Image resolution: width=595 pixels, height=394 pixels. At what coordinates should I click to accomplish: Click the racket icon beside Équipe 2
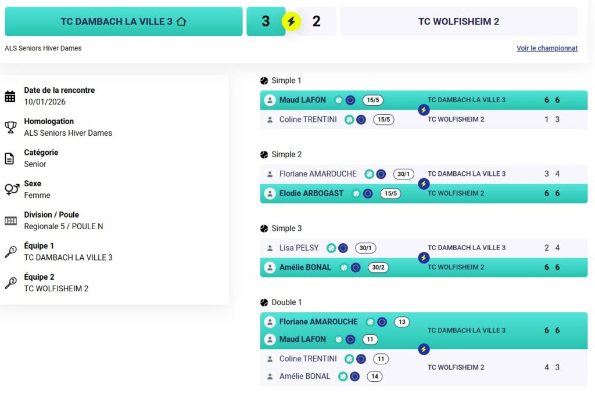pyautogui.click(x=10, y=283)
